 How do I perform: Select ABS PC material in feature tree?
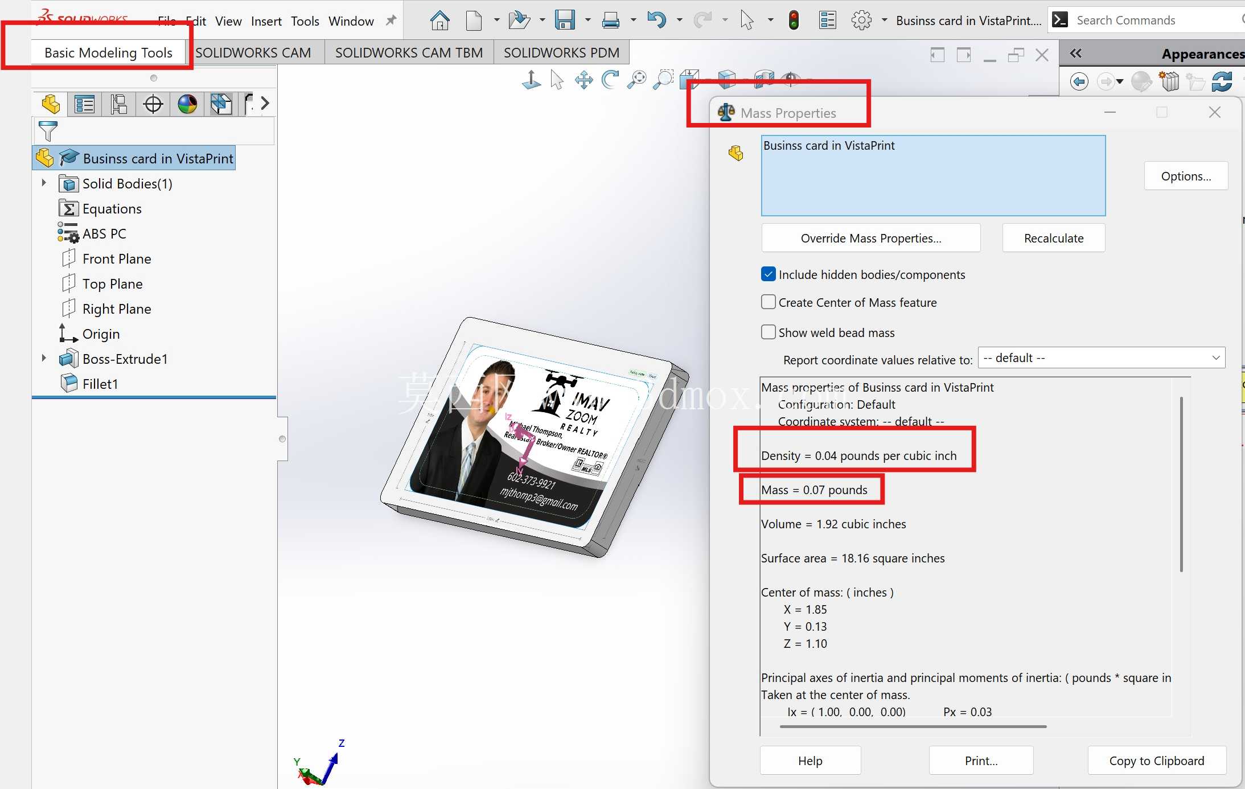point(104,233)
